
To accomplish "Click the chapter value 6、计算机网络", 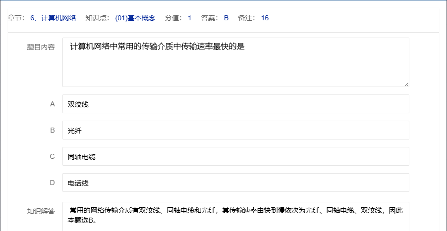I will click(x=53, y=18).
